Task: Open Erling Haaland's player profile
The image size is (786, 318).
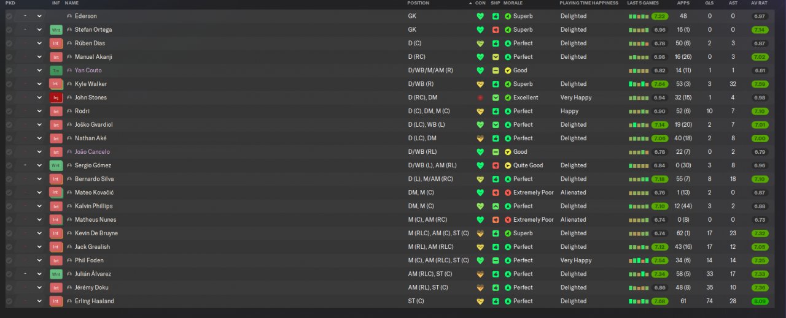Action: [94, 301]
